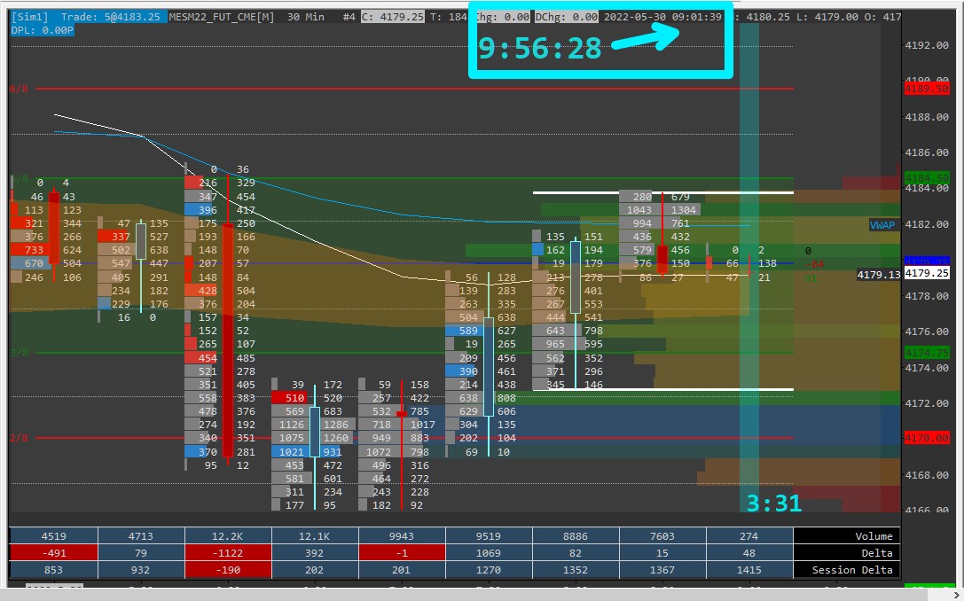The width and height of the screenshot is (964, 601).
Task: Click the scroll-right arrow on the horizontal scrollbar
Action: click(x=955, y=595)
